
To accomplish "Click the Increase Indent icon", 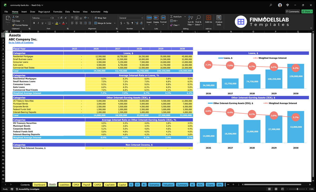I will tap(90, 23).
